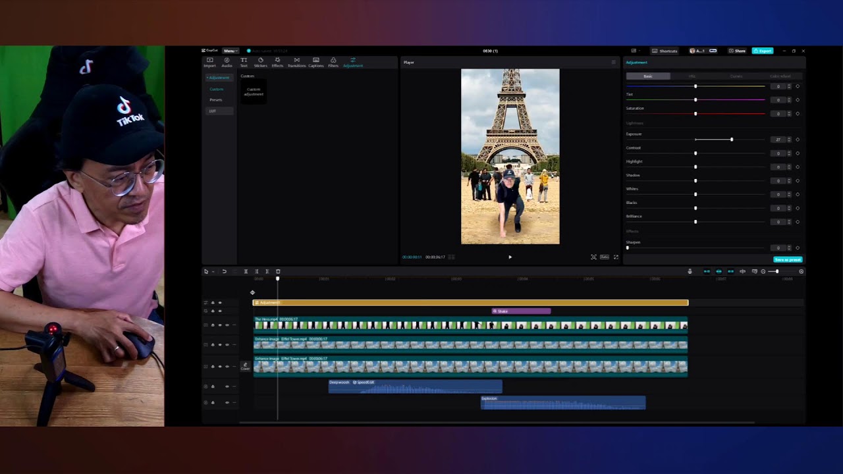The height and width of the screenshot is (474, 843).
Task: Click the Undo arrow in timeline toolbar
Action: (x=224, y=271)
